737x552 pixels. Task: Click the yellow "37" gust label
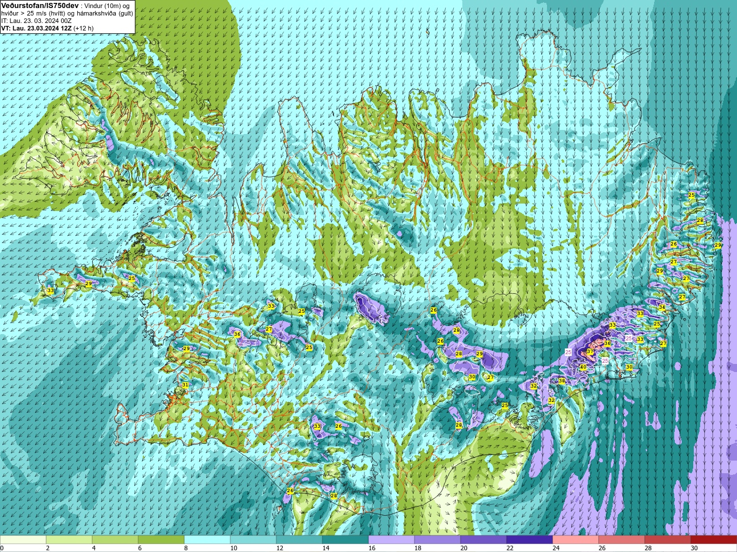coord(590,351)
